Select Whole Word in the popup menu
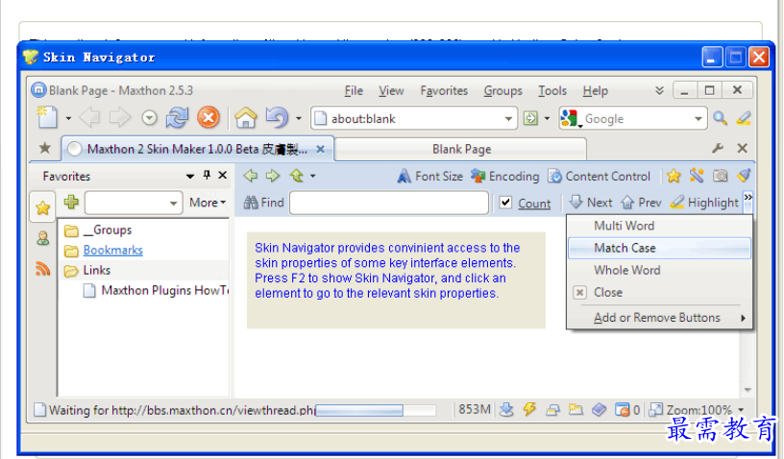 [659, 270]
